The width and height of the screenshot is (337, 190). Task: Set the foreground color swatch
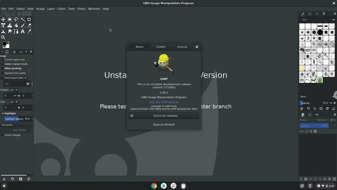pos(4,44)
